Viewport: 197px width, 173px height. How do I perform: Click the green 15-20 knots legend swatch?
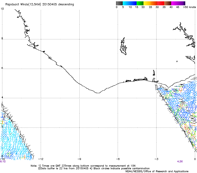(x=140, y=3)
